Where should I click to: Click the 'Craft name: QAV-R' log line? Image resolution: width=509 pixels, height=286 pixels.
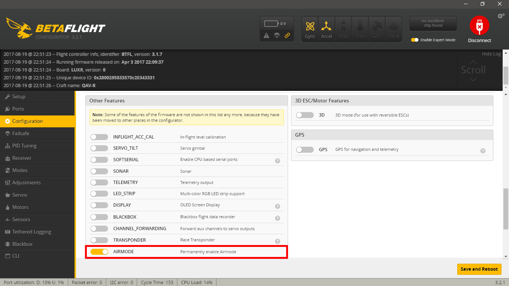pyautogui.click(x=50, y=86)
